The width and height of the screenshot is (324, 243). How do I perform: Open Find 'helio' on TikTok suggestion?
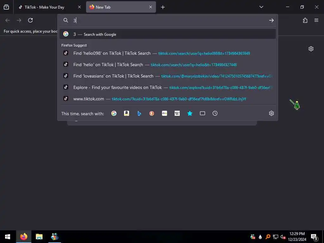168,65
